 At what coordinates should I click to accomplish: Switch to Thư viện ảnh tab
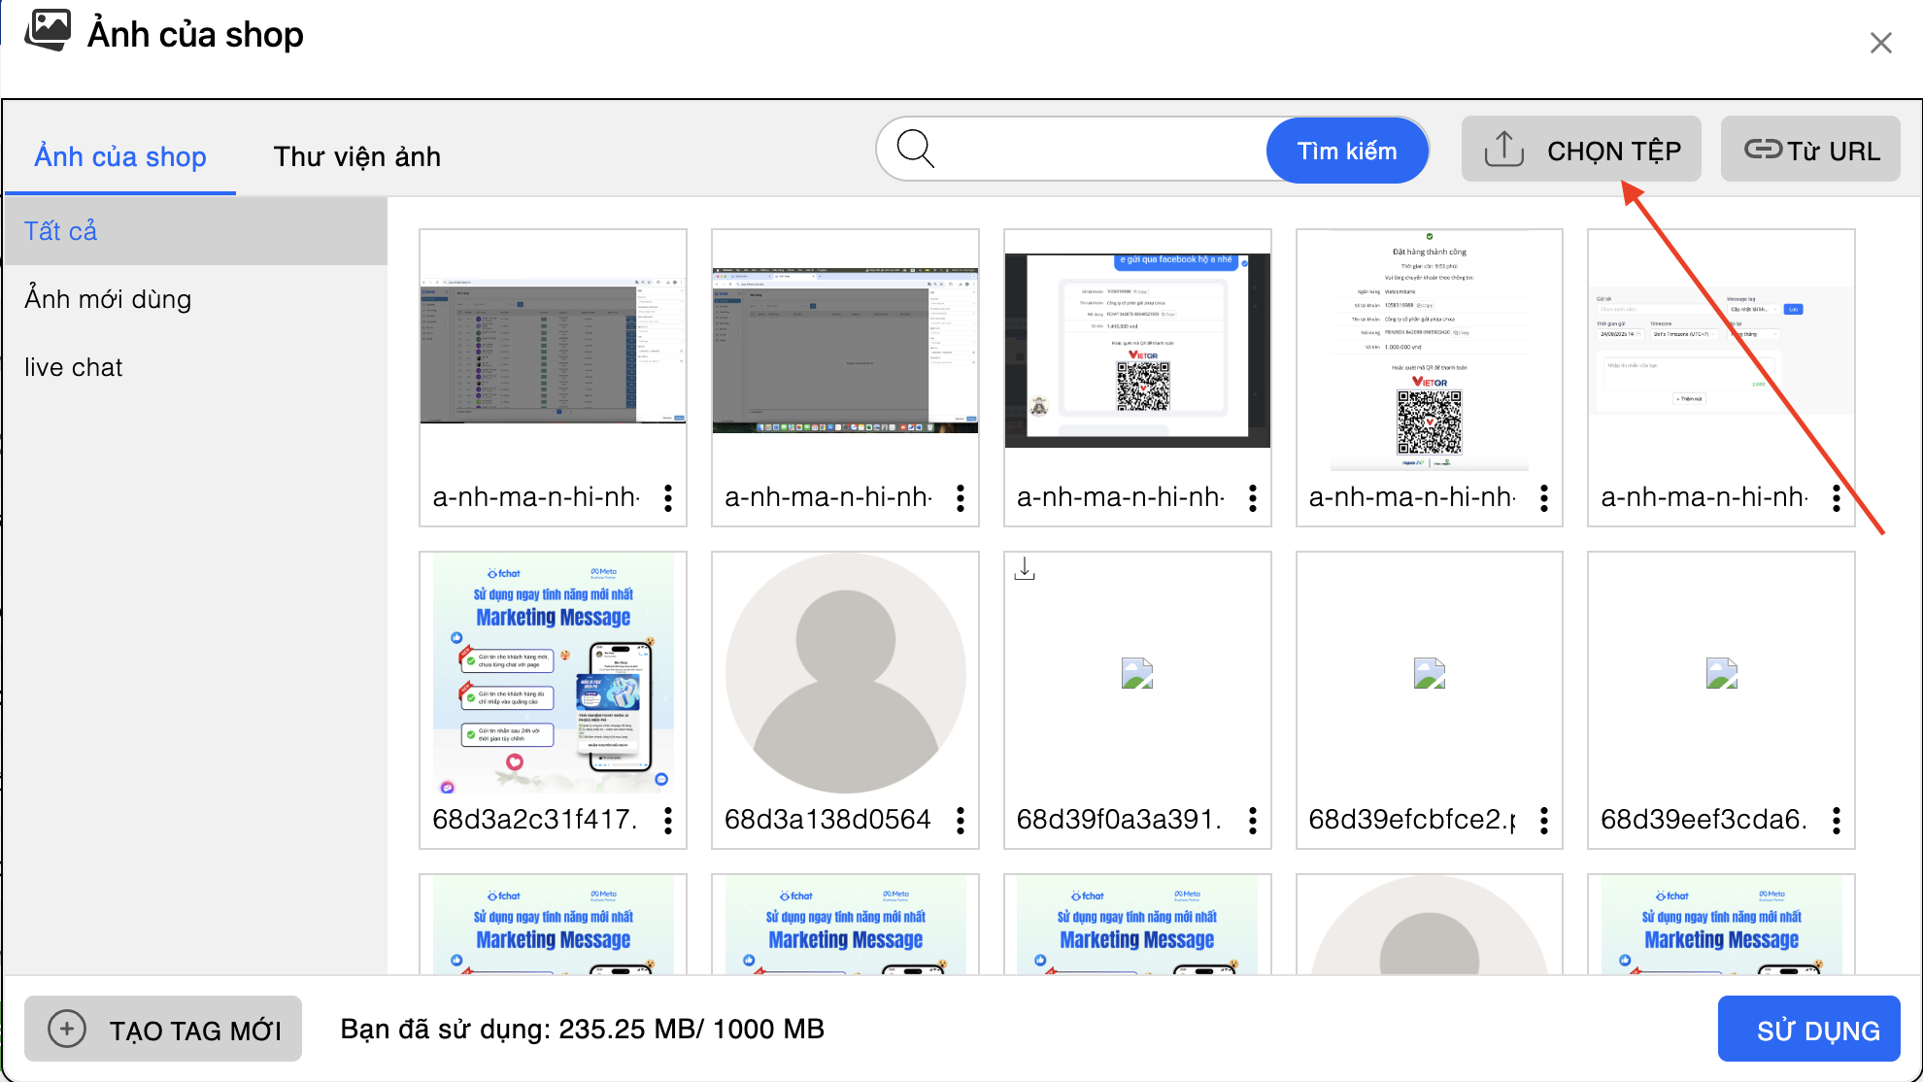tap(356, 156)
